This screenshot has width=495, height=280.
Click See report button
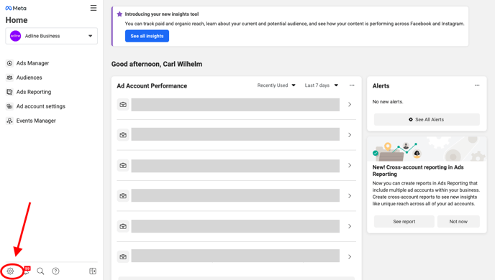click(x=404, y=222)
